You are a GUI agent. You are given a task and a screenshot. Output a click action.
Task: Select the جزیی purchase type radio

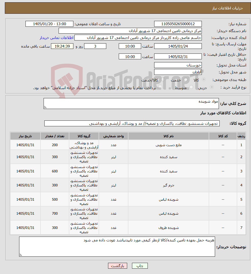[212, 87]
